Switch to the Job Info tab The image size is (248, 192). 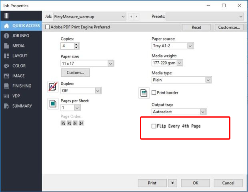point(21,36)
